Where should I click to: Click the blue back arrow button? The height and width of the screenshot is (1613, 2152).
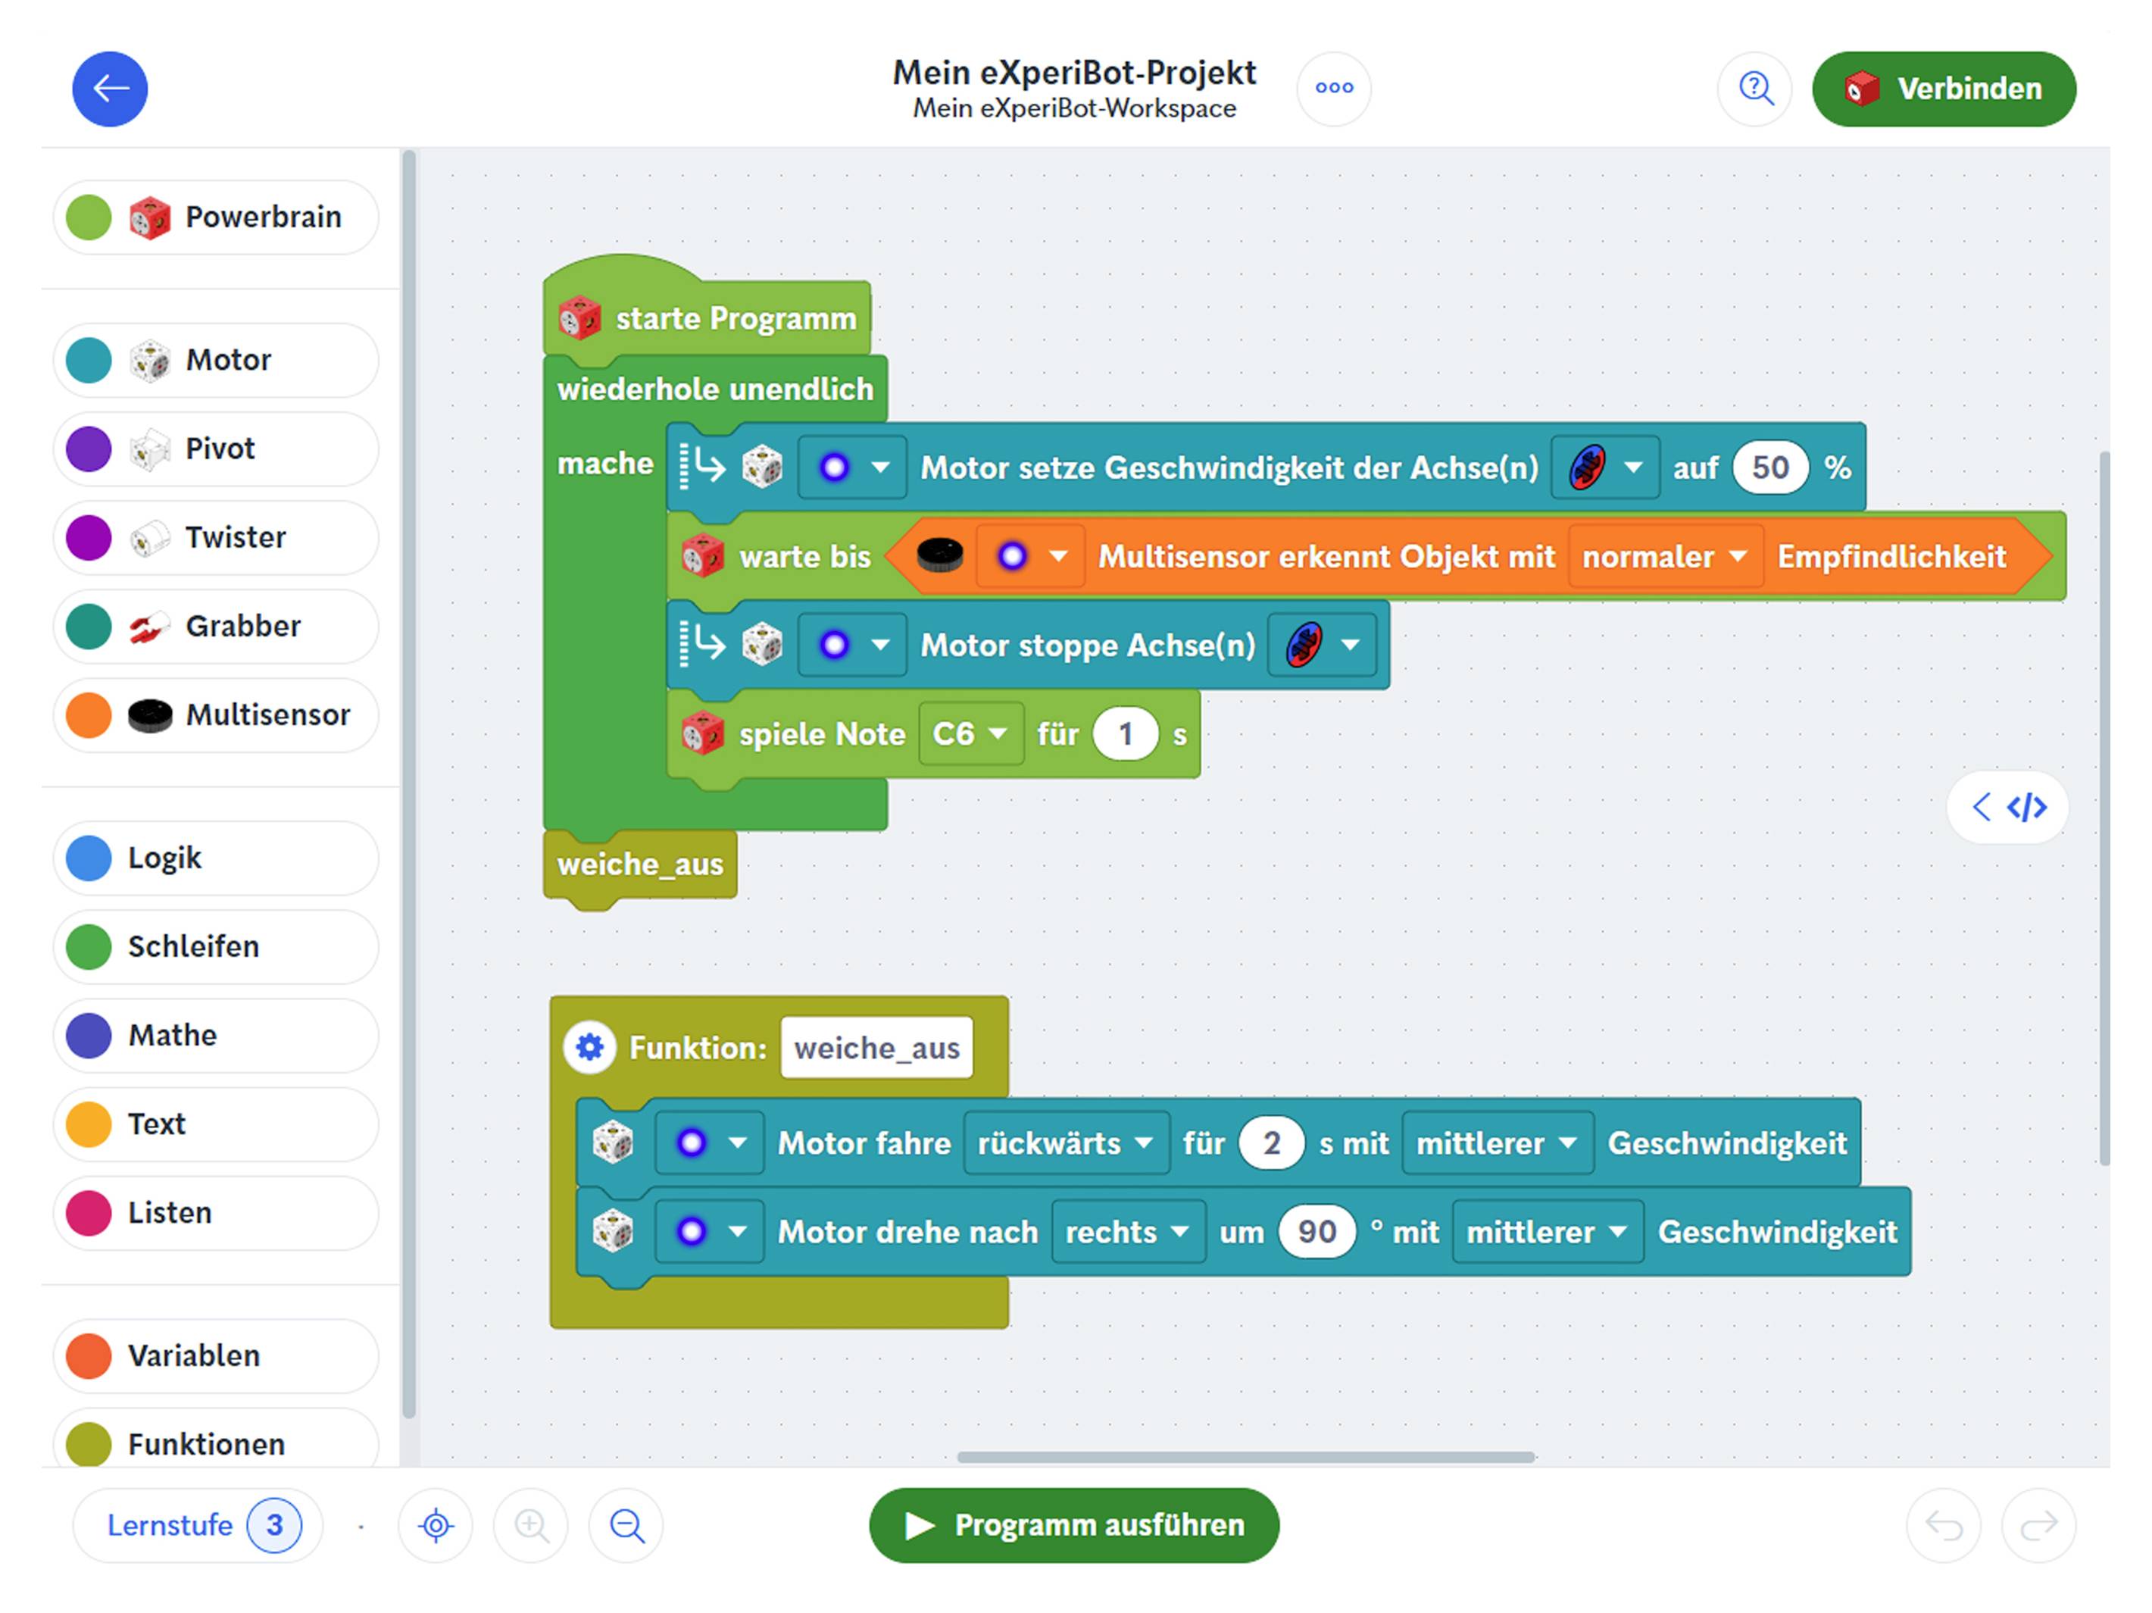(110, 89)
